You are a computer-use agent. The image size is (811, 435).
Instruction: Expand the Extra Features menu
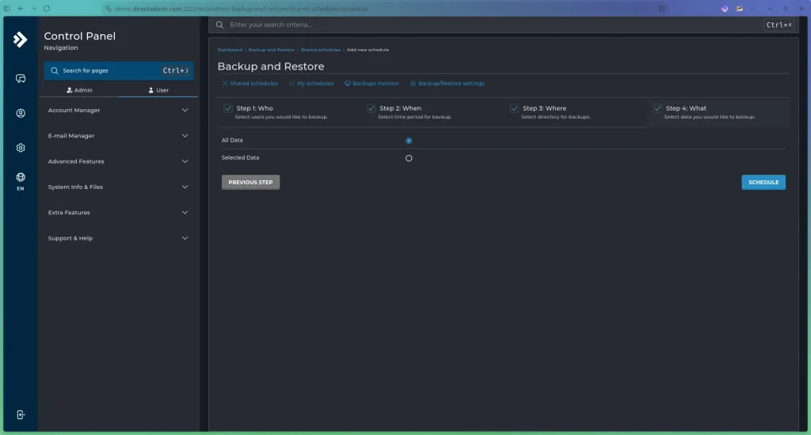tap(118, 212)
